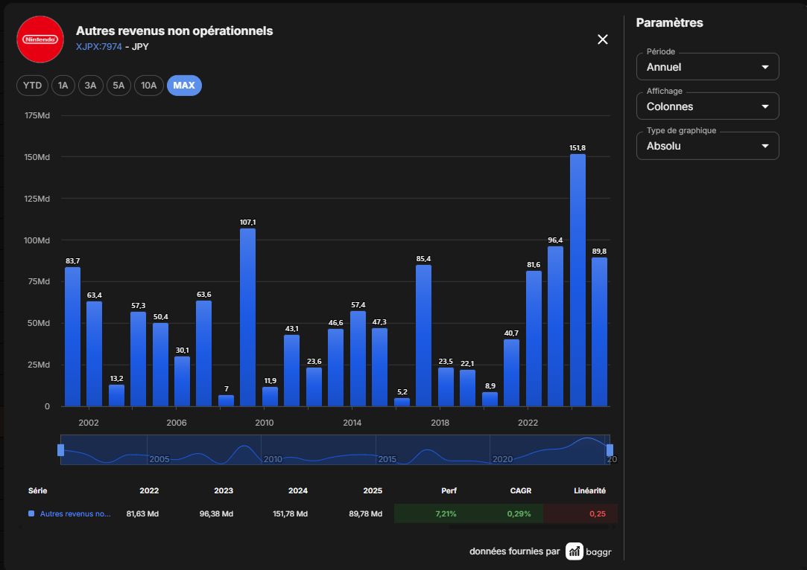
Task: Click the Nintendo logo icon
Action: (x=40, y=39)
